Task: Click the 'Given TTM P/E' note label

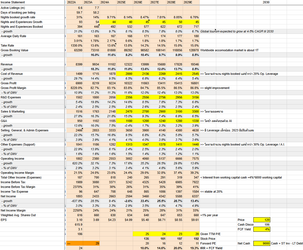Action: pos(210,234)
